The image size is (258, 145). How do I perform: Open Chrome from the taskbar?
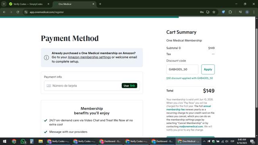(14, 141)
